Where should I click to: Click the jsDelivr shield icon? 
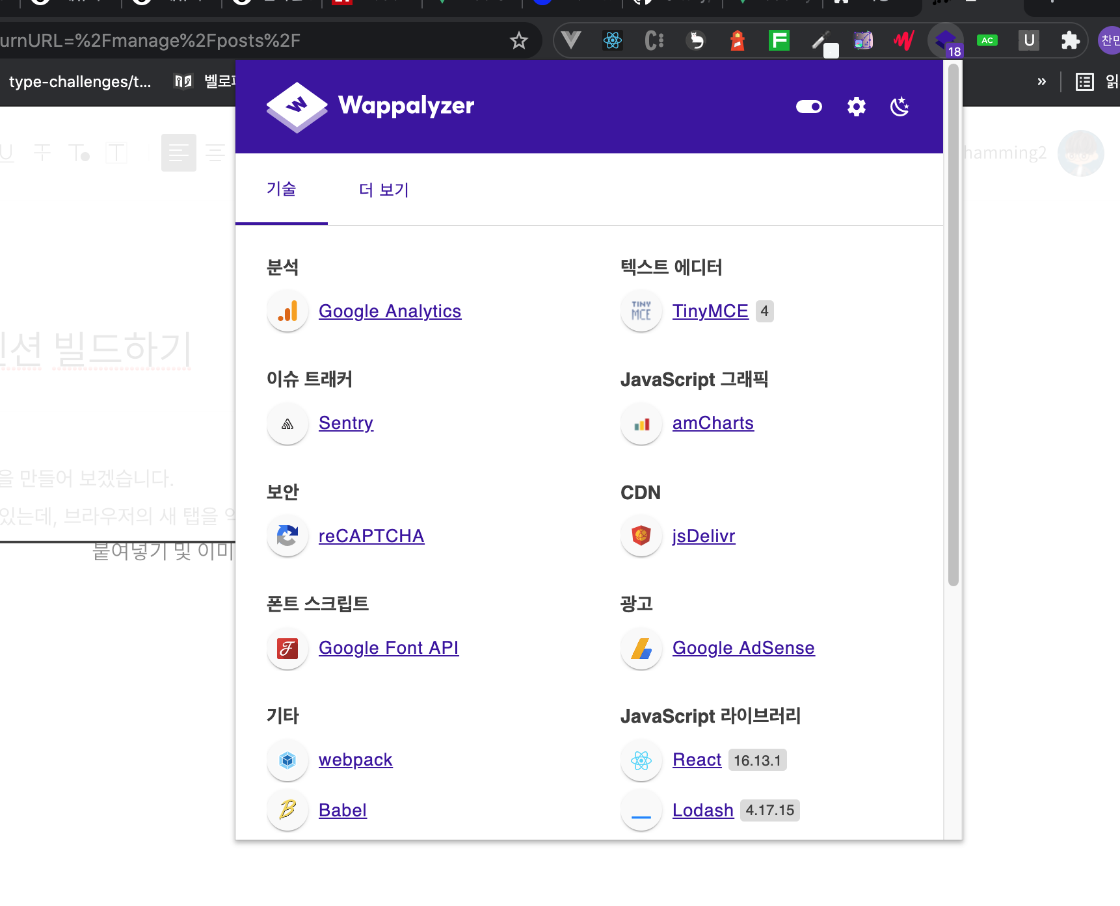(641, 536)
